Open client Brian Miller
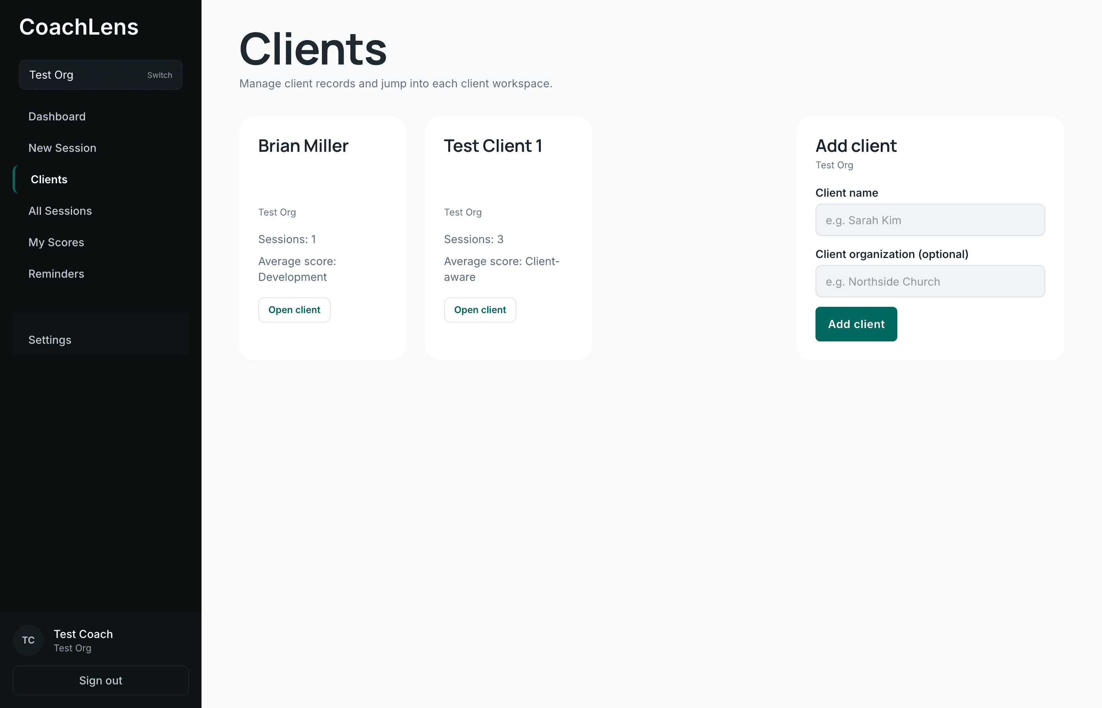Screen dimensions: 1102x708 [294, 310]
